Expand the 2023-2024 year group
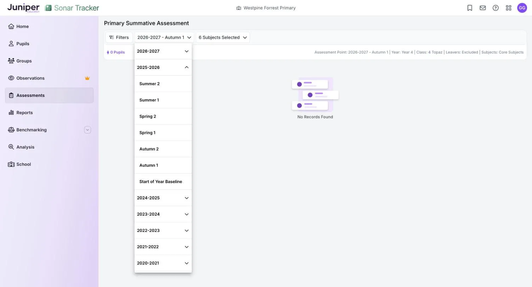 point(163,214)
